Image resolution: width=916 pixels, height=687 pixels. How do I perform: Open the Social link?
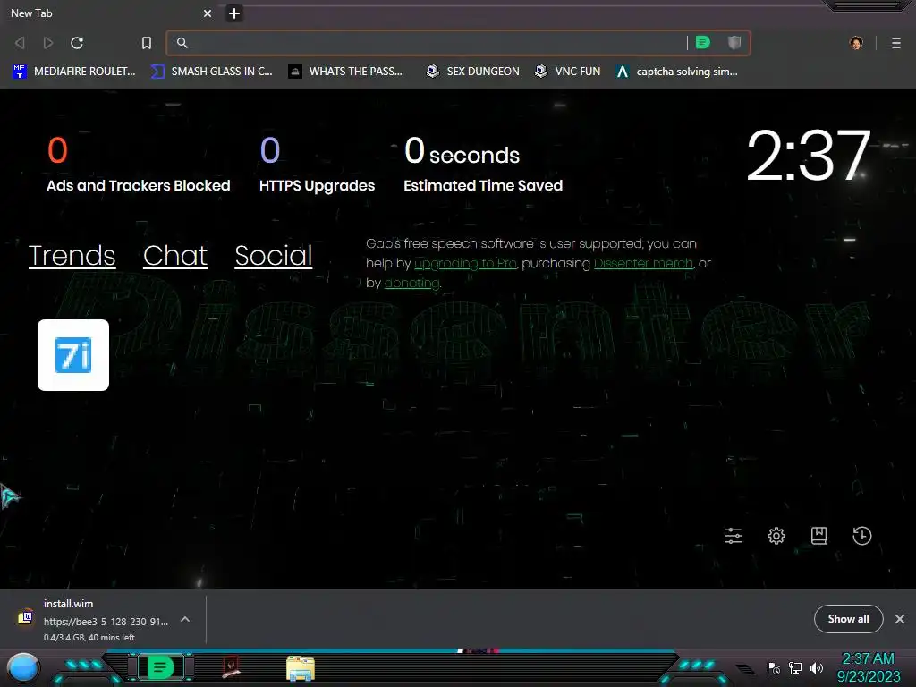(x=274, y=255)
